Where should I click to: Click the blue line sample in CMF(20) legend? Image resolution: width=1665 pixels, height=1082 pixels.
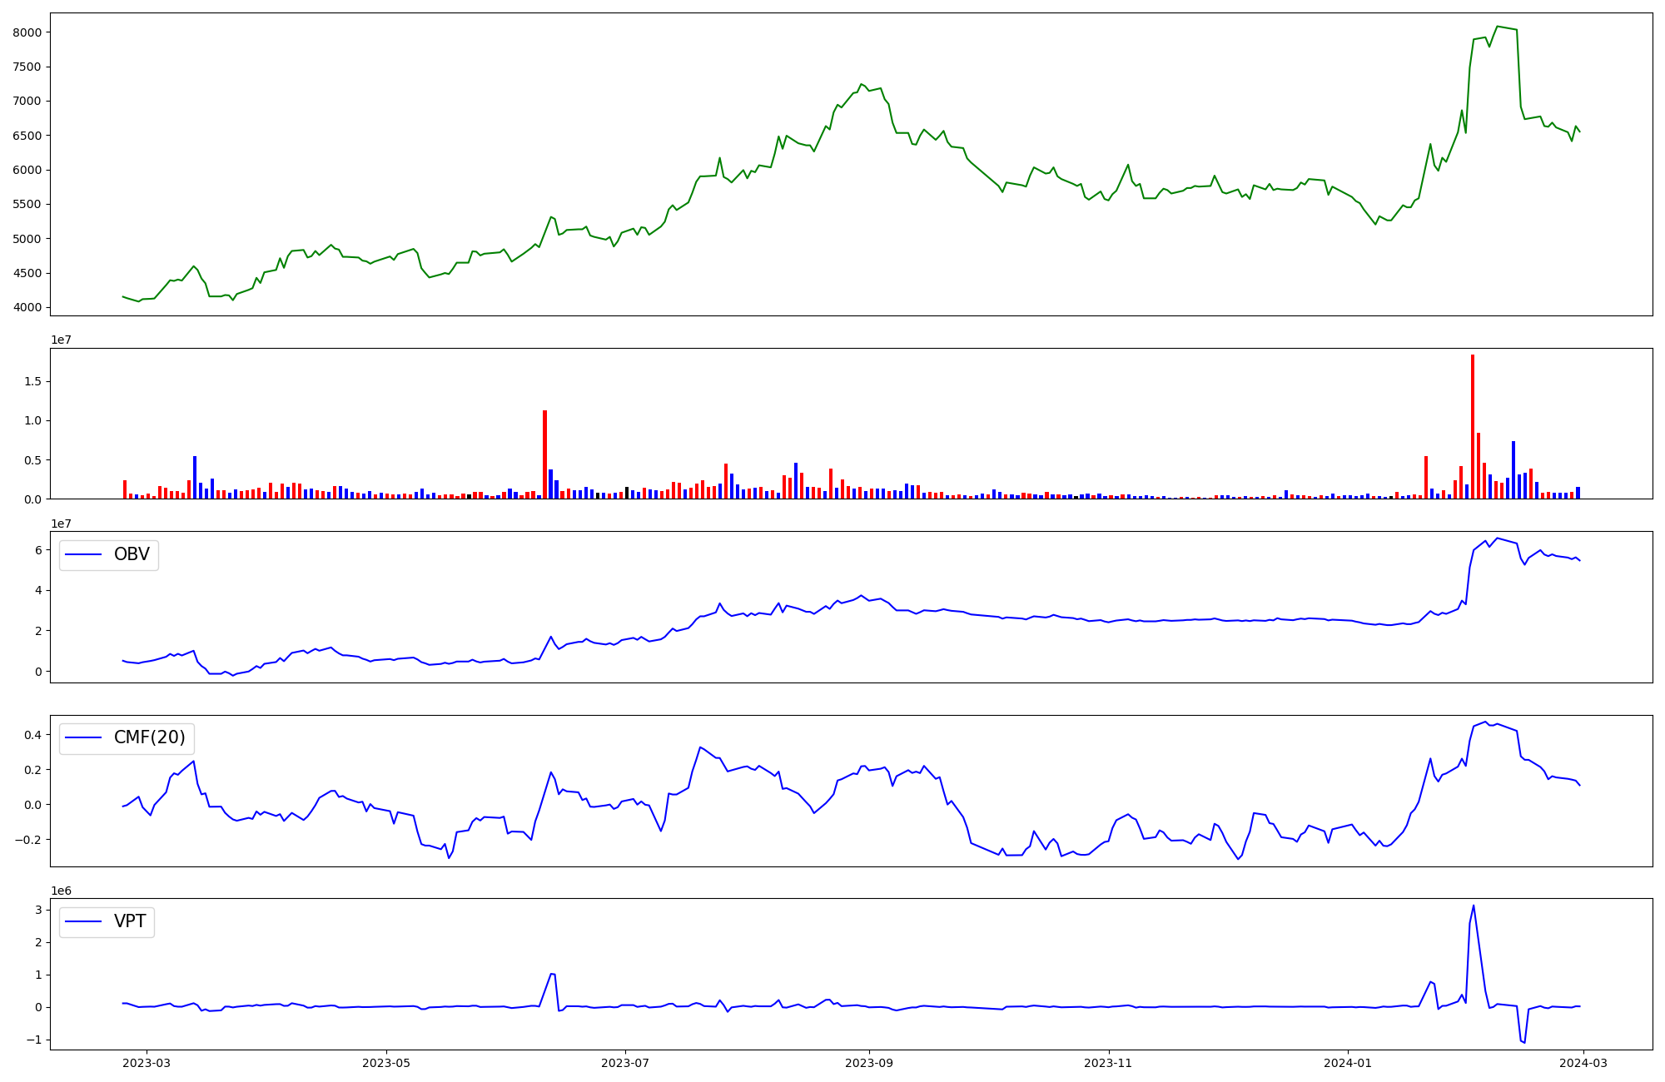coord(83,738)
